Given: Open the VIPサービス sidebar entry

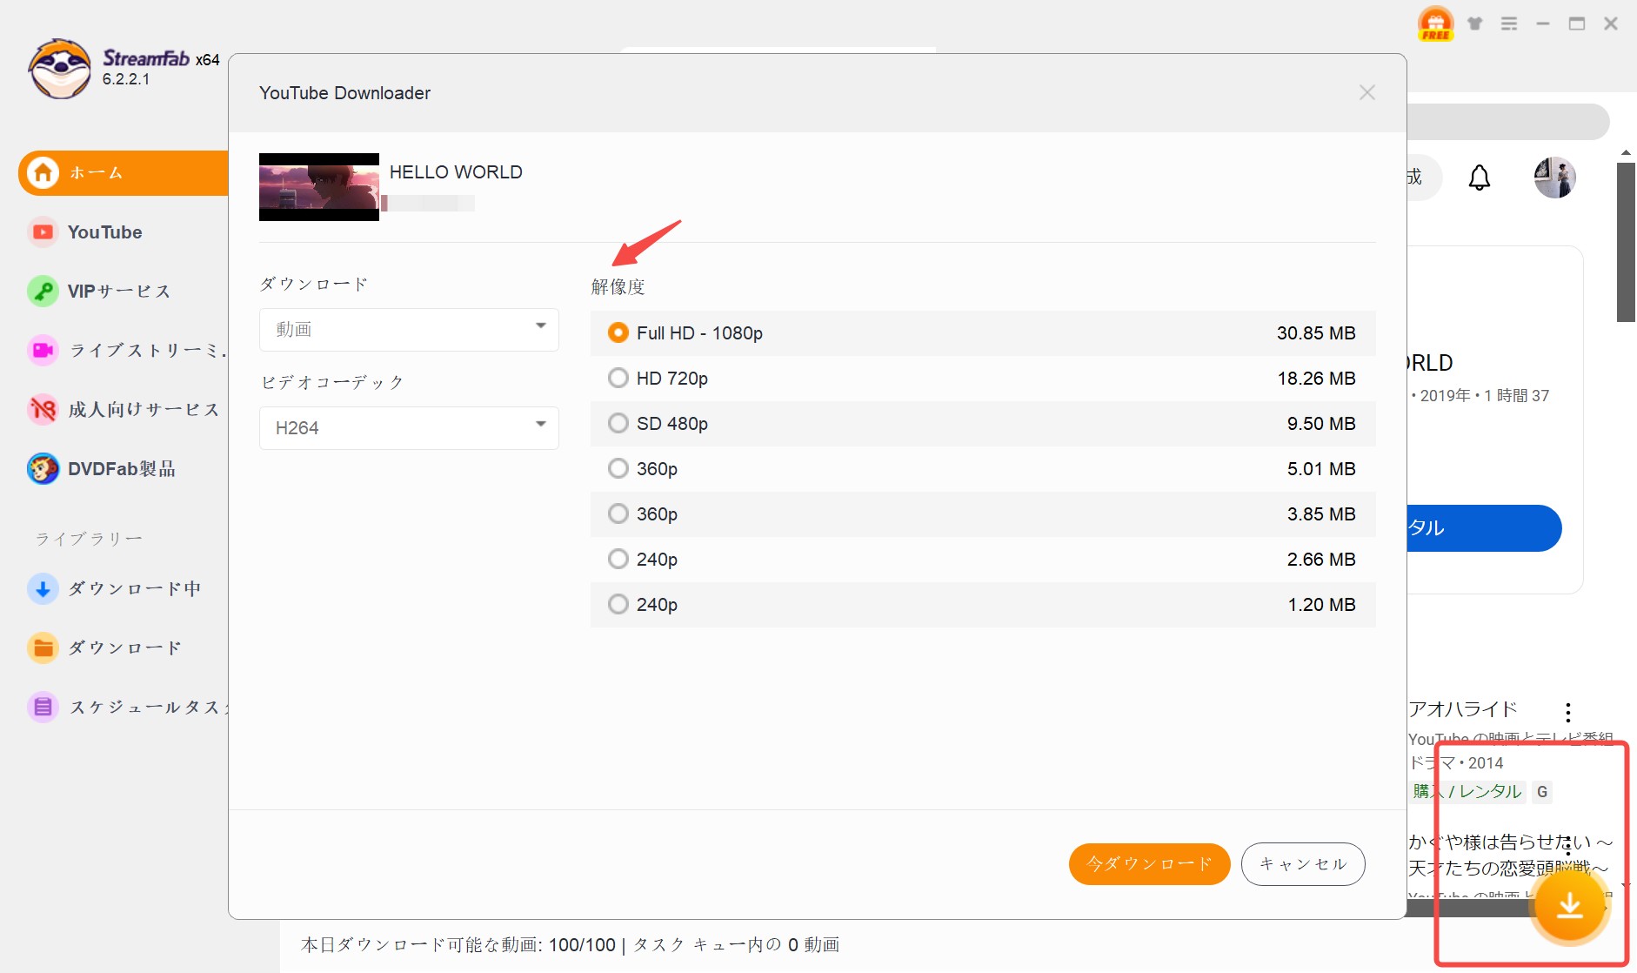Looking at the screenshot, I should (x=119, y=291).
